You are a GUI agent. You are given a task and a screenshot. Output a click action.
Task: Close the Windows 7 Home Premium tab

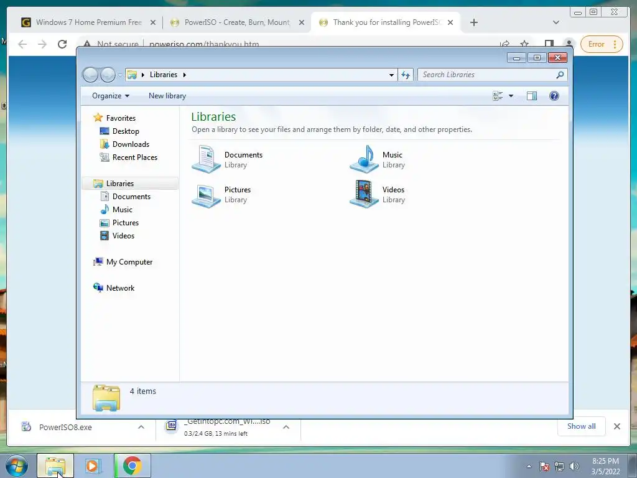click(x=153, y=22)
